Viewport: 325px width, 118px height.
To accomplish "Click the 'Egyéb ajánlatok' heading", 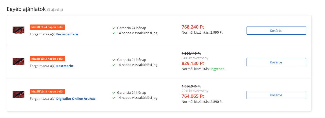I will click(x=26, y=9).
